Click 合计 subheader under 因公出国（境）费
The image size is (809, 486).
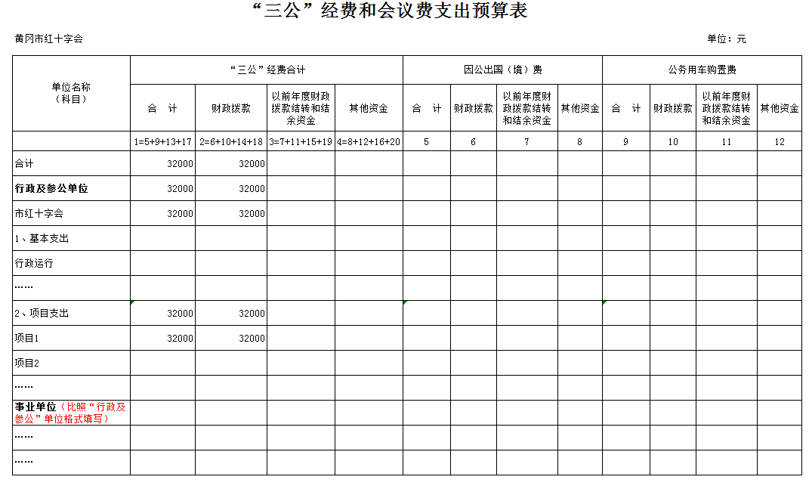tap(426, 108)
